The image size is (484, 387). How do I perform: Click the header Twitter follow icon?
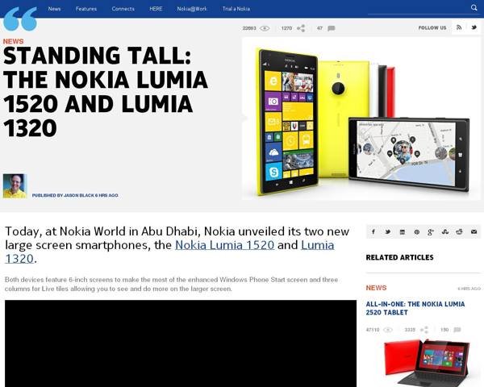[x=474, y=27]
